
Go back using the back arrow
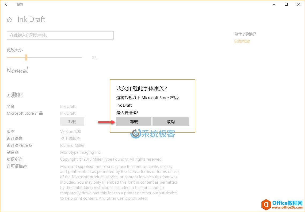click(x=7, y=4)
